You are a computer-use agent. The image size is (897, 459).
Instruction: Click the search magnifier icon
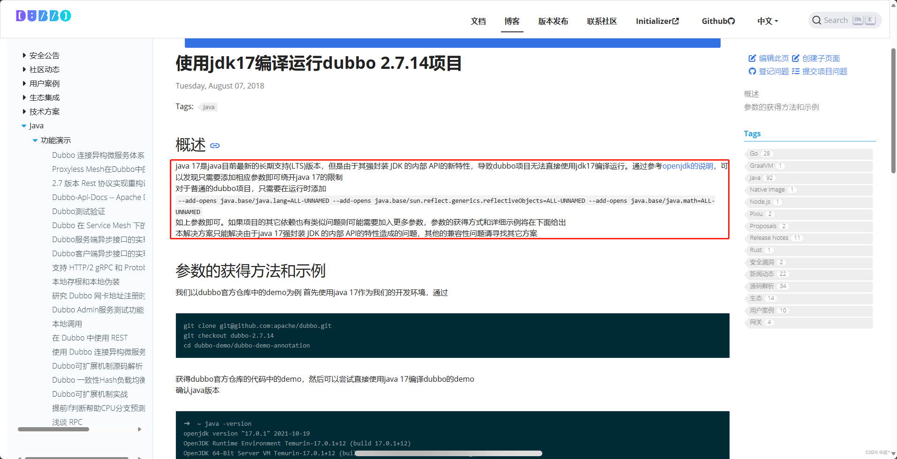(x=817, y=20)
